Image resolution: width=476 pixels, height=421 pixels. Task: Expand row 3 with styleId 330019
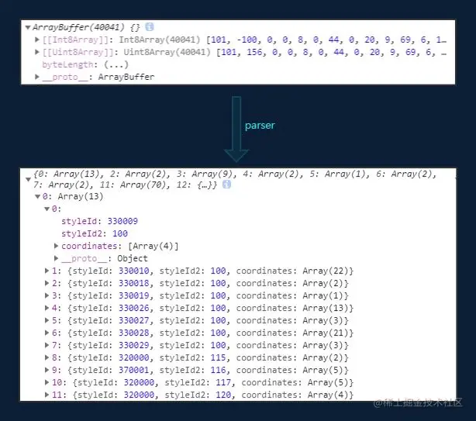pyautogui.click(x=47, y=295)
